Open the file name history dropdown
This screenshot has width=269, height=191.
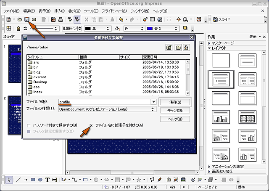click(153, 102)
